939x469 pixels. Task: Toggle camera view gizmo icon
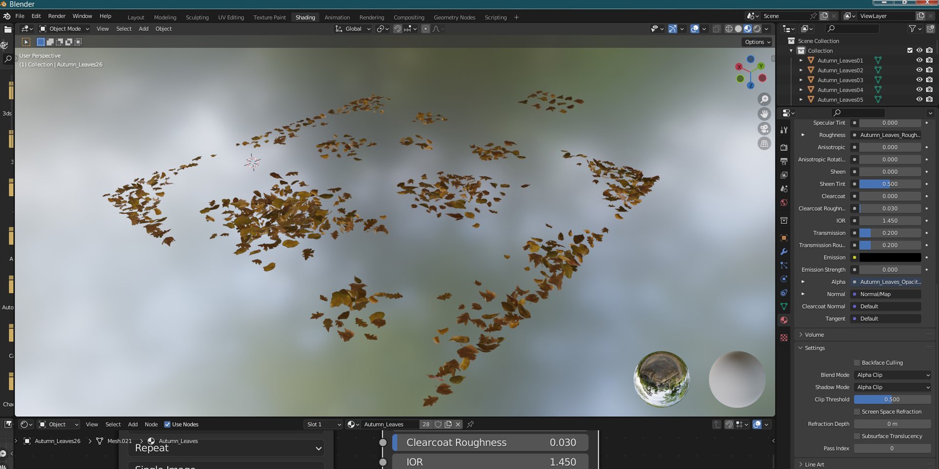(x=764, y=129)
